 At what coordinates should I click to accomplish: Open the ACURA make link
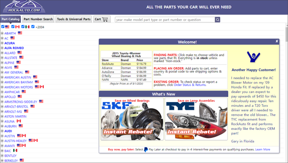pos(10,43)
